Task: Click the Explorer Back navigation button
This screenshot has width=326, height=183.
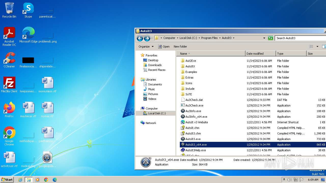Action: pos(140,38)
